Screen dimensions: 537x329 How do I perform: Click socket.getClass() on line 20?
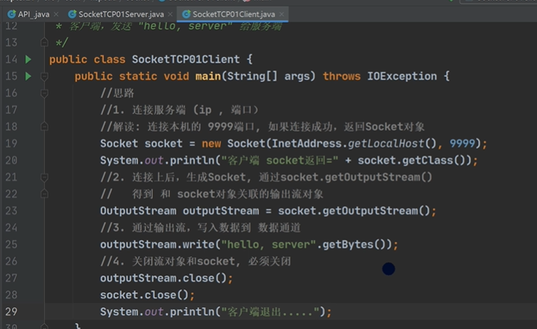point(413,160)
